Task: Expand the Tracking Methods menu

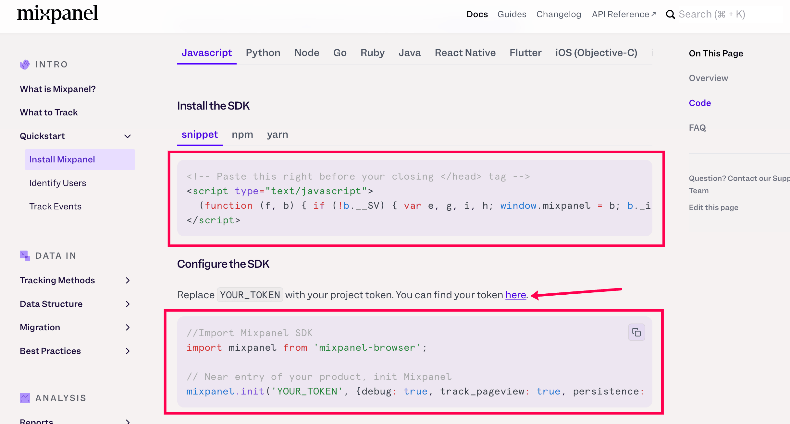Action: tap(128, 280)
